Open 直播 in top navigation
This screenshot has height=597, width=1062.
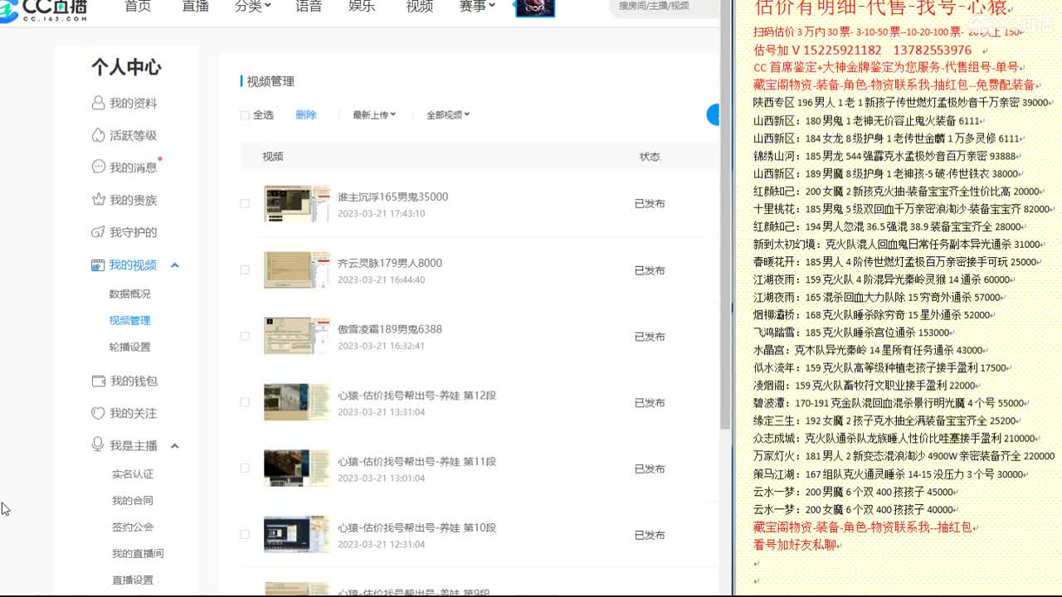(196, 7)
